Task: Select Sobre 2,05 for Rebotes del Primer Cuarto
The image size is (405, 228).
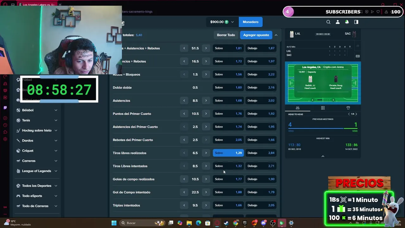Action: (x=228, y=140)
